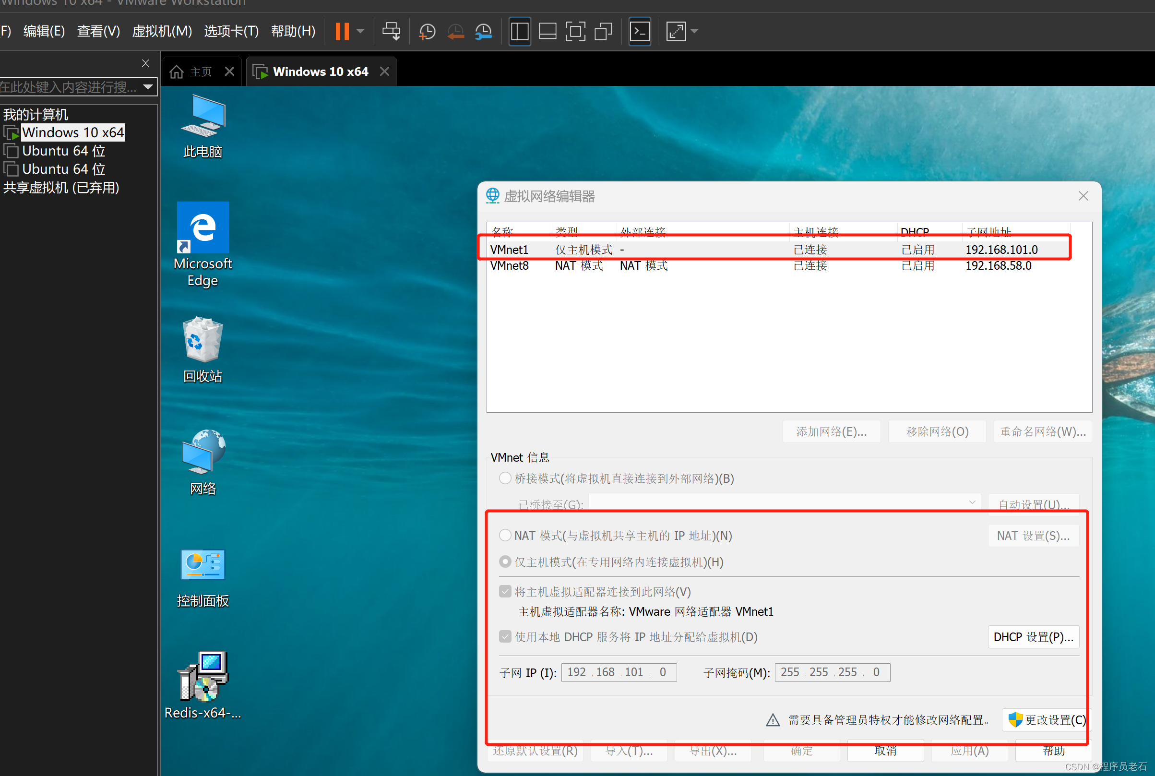Expand the library search dropdown arrow
1155x776 pixels.
[x=148, y=87]
